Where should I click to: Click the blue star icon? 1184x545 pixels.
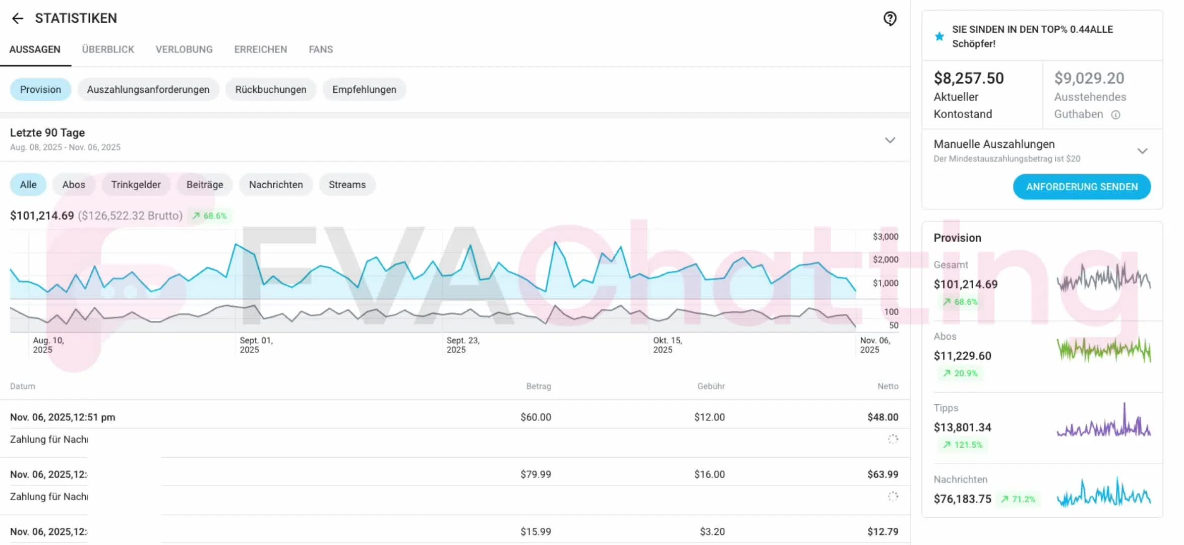(939, 36)
